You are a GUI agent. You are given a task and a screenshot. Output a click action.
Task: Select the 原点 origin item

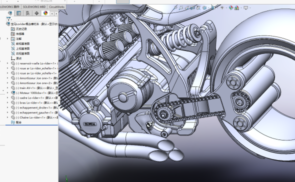16,58
